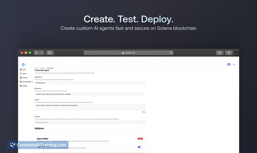
Task: Reload the prism.sh page
Action: pos(171,53)
